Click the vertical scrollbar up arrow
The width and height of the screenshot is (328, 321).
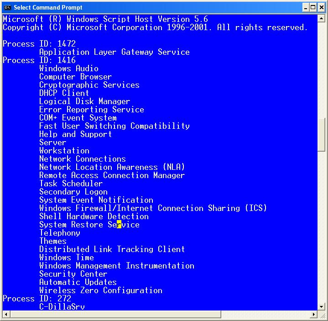tap(321, 18)
